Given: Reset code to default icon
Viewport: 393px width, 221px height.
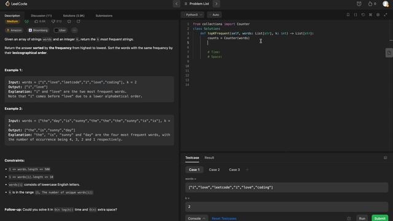Looking at the screenshot, I should click(x=363, y=15).
